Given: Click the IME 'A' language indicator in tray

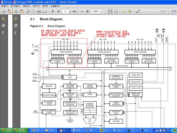Looking at the screenshot, I should [x=157, y=131].
